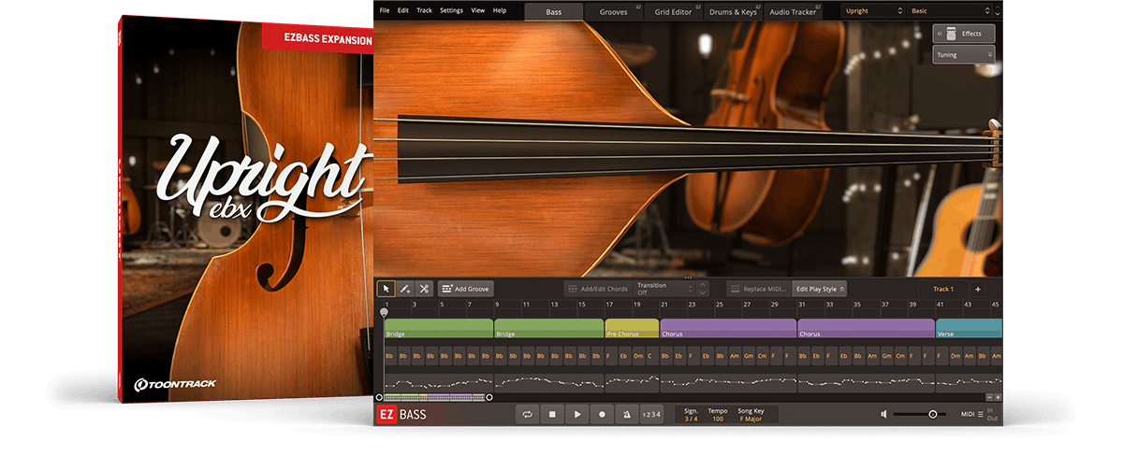Screen dimensions: 1123x456
Task: Open the Song Key F Major selector
Action: 753,414
